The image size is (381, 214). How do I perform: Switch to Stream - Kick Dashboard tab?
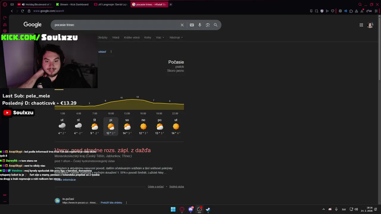click(x=73, y=4)
